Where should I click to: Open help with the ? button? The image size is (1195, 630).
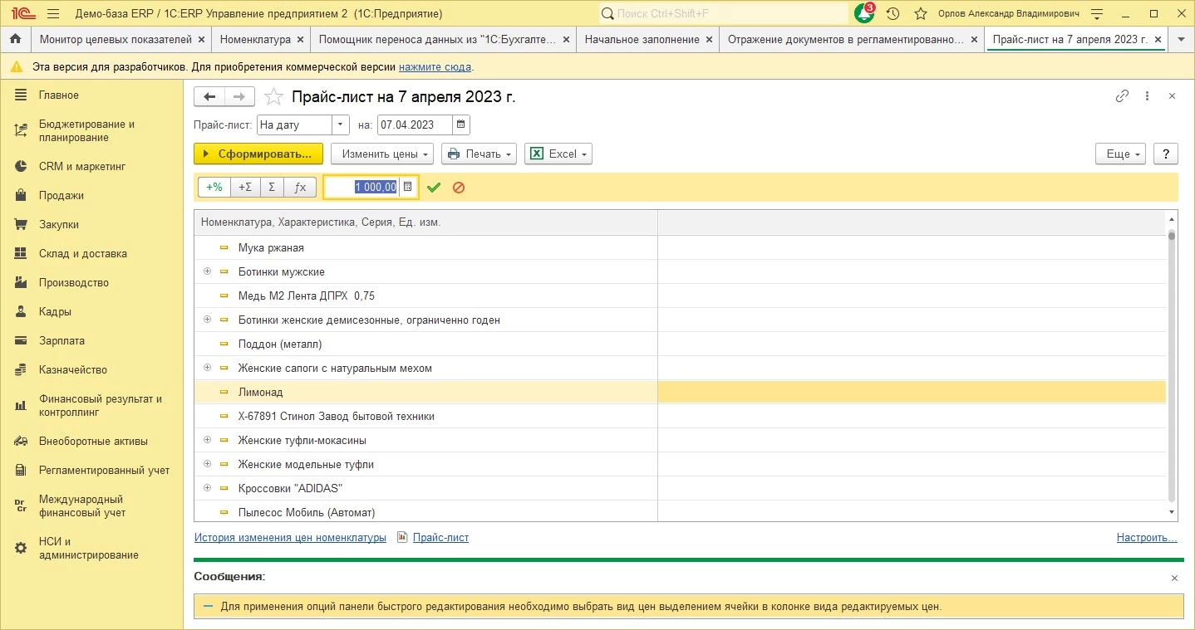pyautogui.click(x=1166, y=154)
